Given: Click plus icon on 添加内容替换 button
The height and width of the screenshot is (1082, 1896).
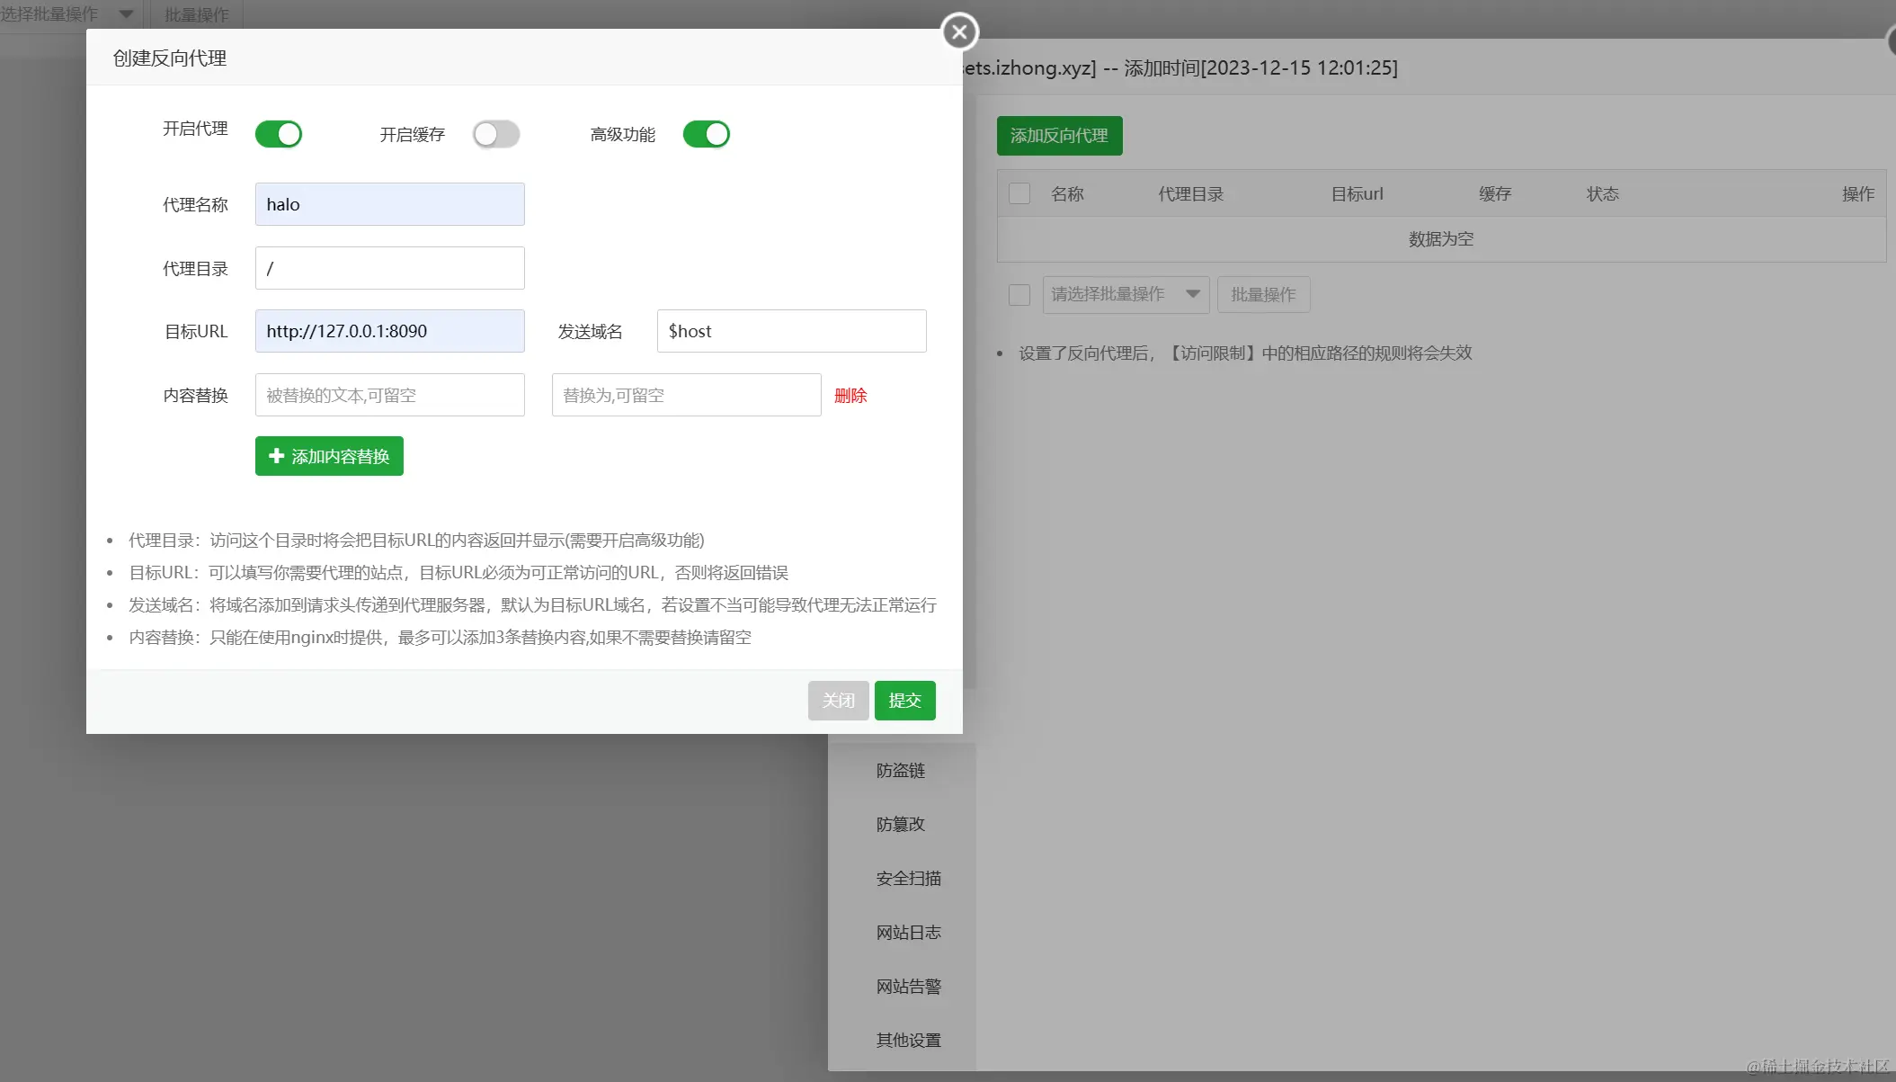Looking at the screenshot, I should [x=277, y=456].
